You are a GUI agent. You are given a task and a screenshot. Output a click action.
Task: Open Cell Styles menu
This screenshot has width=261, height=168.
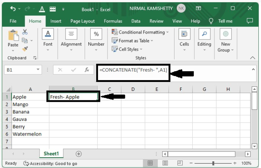127,49
